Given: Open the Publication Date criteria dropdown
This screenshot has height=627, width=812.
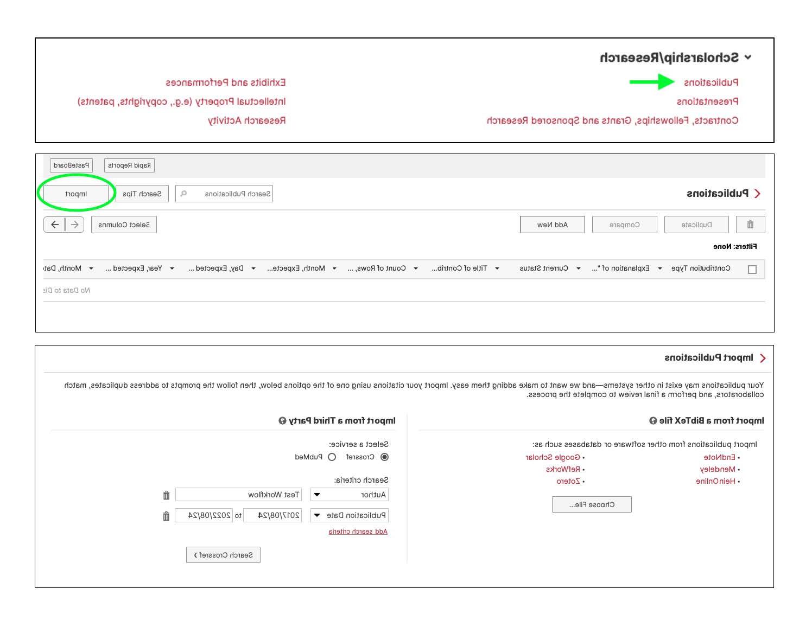Looking at the screenshot, I should tap(350, 515).
